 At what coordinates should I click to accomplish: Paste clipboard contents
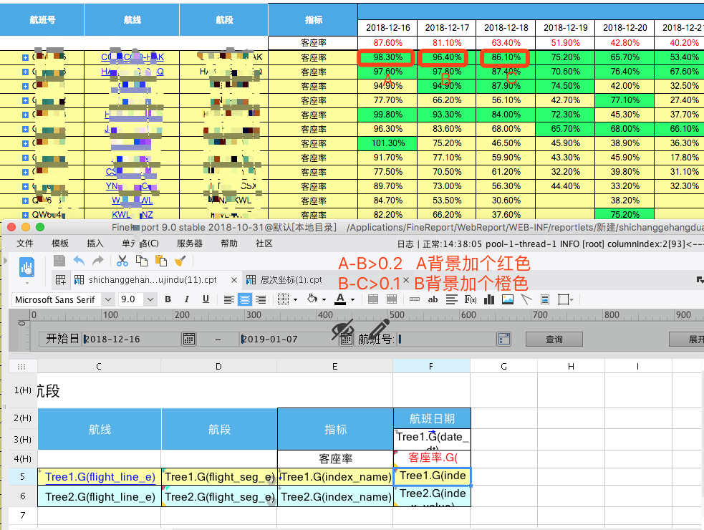(160, 261)
